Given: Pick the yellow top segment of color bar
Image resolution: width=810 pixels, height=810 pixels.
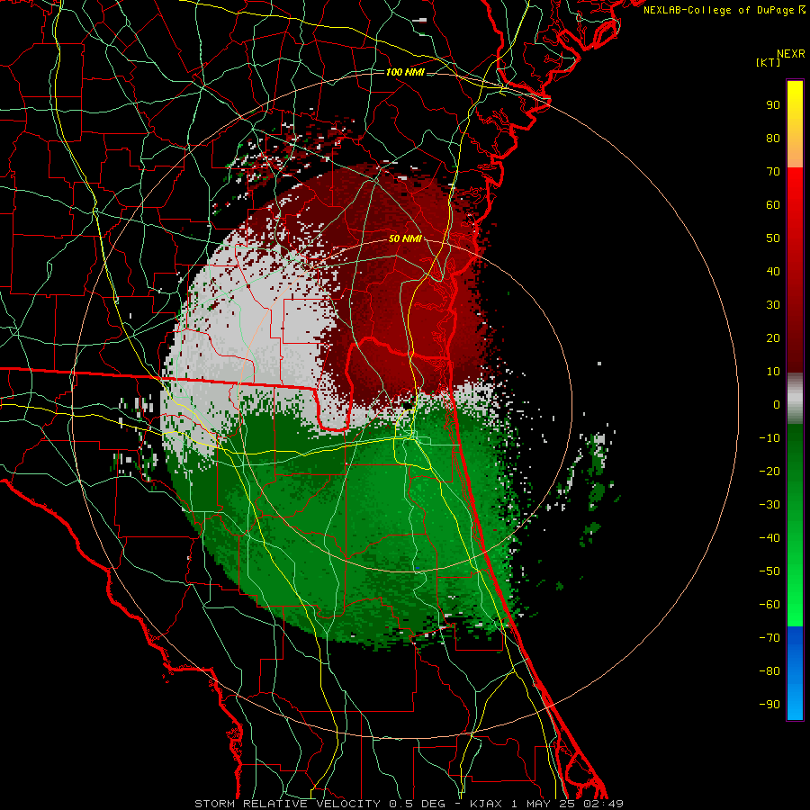Looking at the screenshot, I should pyautogui.click(x=795, y=124).
